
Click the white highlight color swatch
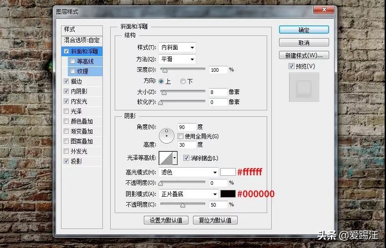[228, 172]
